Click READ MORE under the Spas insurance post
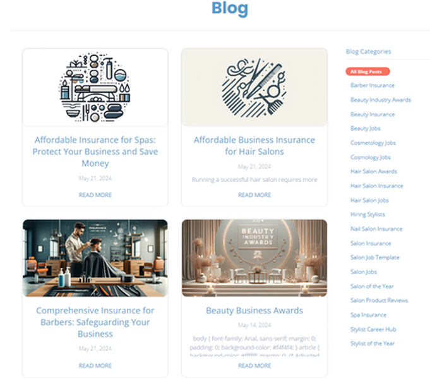 pyautogui.click(x=95, y=195)
